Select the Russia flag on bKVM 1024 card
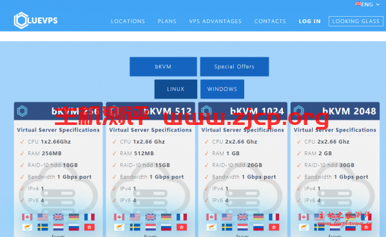386x237 pixels. (x=258, y=227)
